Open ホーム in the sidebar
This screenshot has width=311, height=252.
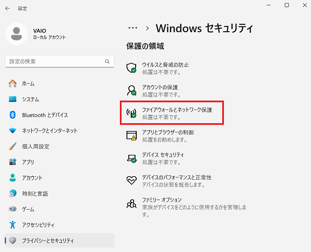tap(59, 84)
